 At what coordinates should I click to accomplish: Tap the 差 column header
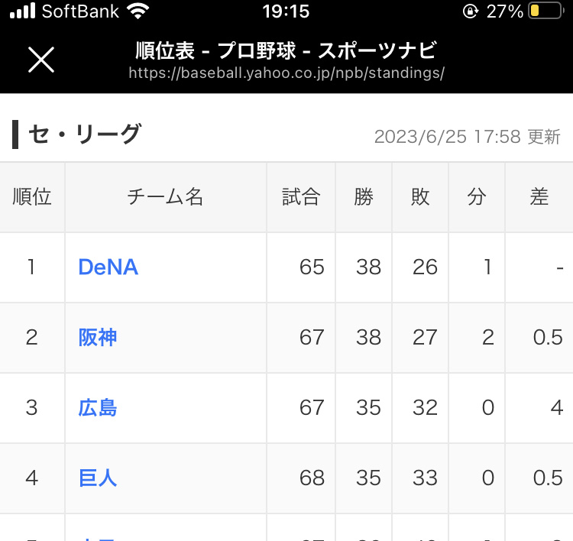pyautogui.click(x=539, y=197)
